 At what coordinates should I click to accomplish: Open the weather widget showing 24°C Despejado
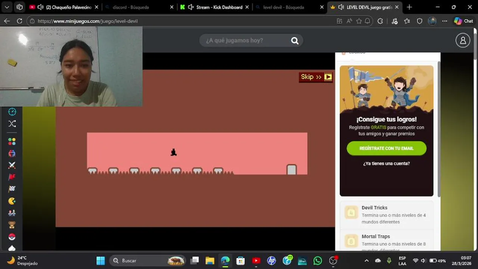pyautogui.click(x=22, y=260)
